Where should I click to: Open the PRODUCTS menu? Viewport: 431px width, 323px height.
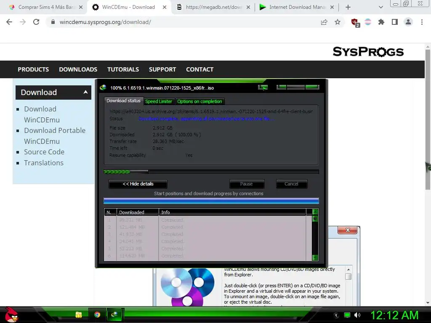33,69
